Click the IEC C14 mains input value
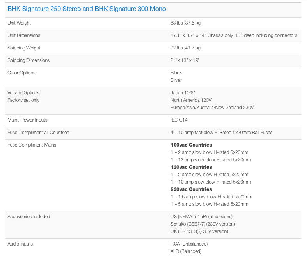 179,120
